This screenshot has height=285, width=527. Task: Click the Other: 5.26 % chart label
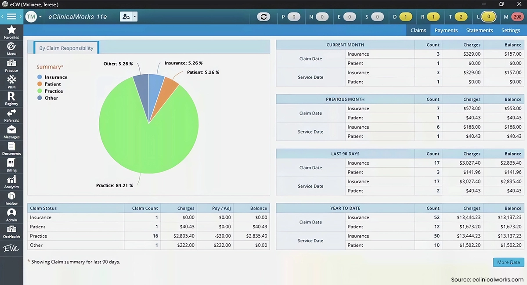point(118,64)
